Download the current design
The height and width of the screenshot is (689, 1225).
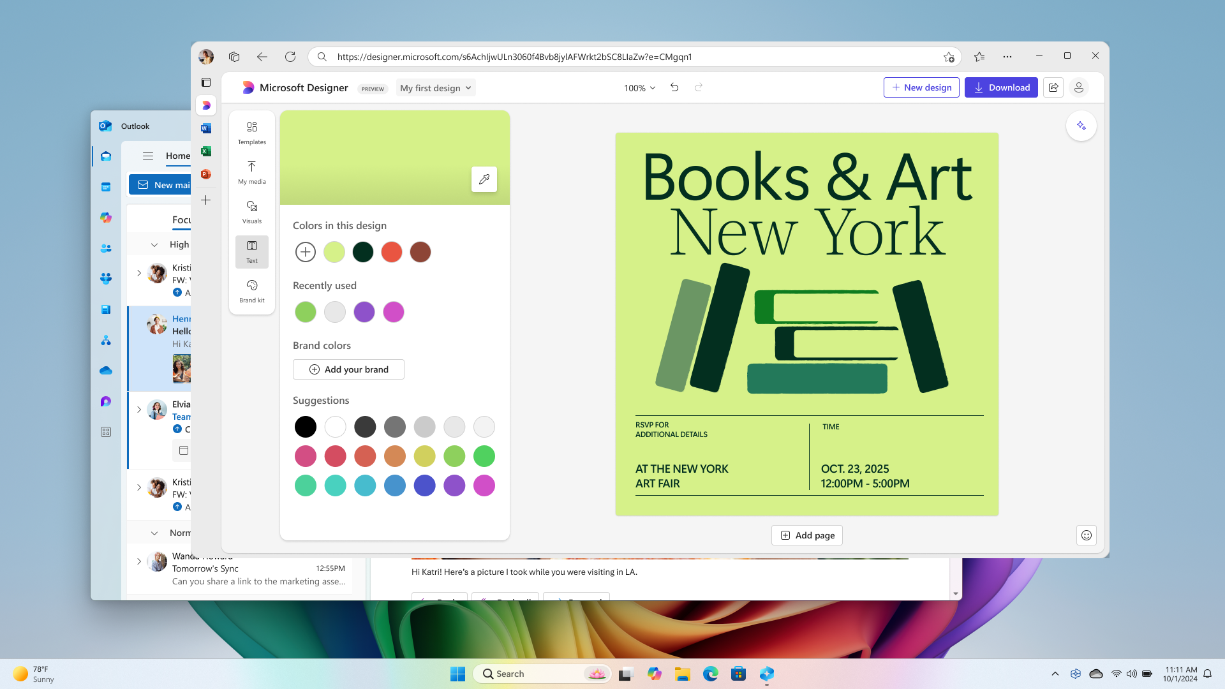pyautogui.click(x=1001, y=87)
